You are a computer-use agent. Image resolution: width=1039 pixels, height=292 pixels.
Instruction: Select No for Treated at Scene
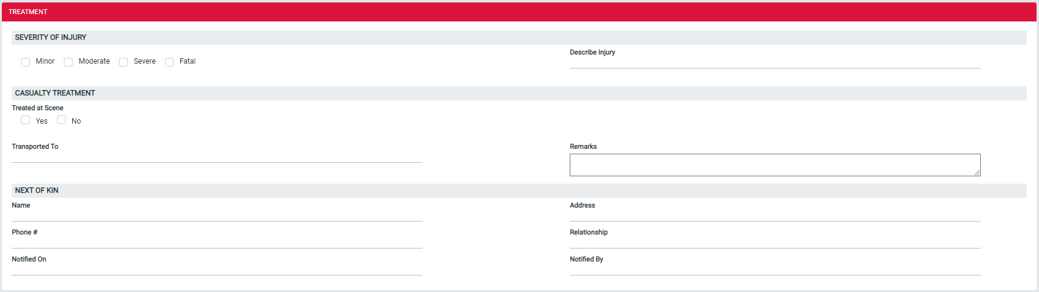(x=61, y=120)
